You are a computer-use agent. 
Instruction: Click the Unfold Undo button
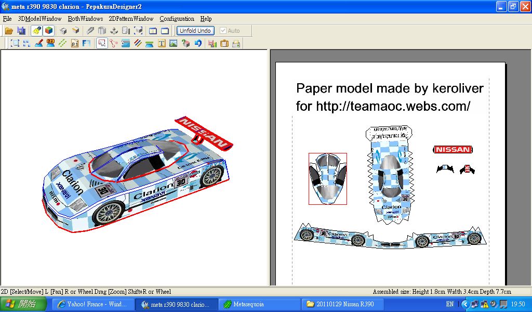(195, 31)
